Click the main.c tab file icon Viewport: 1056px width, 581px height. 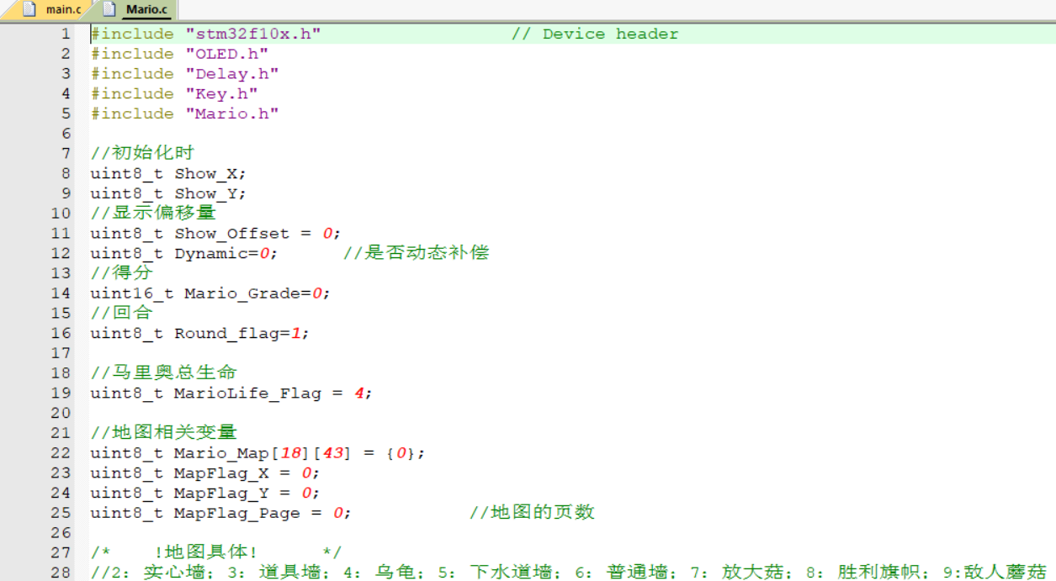tap(29, 10)
